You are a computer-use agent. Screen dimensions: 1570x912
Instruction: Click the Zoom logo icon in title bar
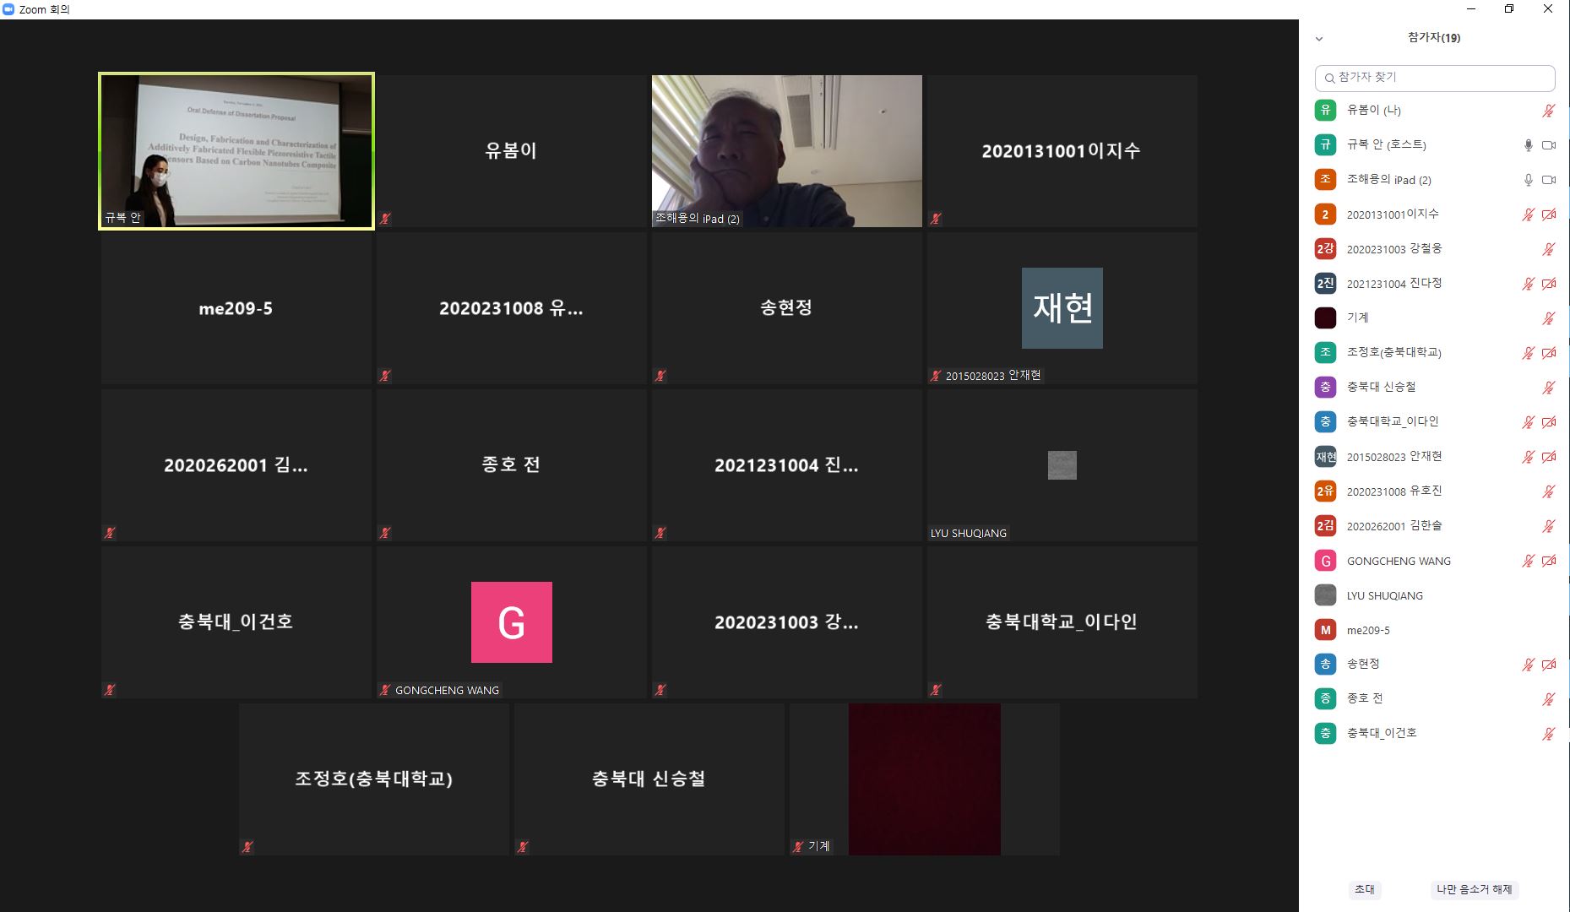[x=8, y=9]
